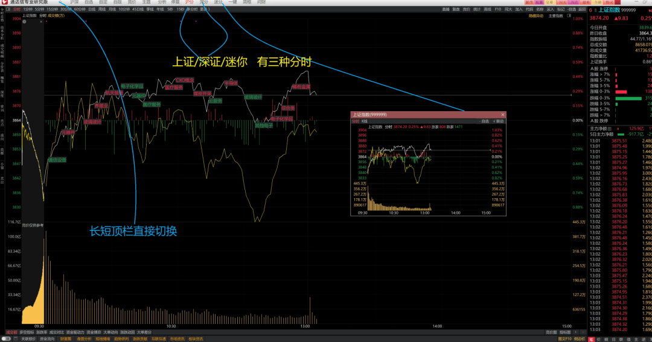
Task: Click the pink 交易 button in the title bar
Action: click(549, 2)
